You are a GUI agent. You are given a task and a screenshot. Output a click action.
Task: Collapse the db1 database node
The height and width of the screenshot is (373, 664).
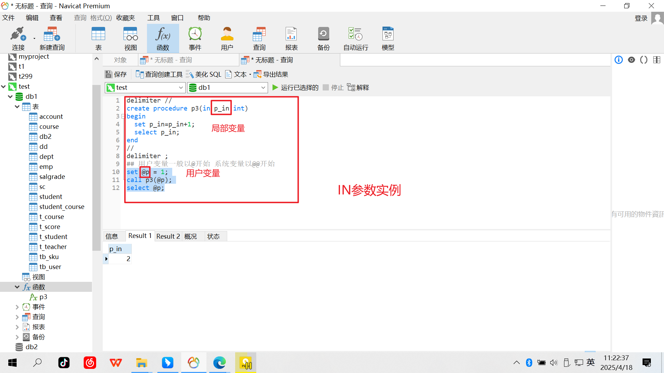10,97
